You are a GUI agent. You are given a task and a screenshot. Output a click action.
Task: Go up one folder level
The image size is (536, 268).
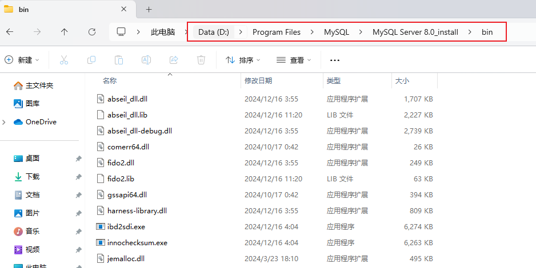click(64, 32)
